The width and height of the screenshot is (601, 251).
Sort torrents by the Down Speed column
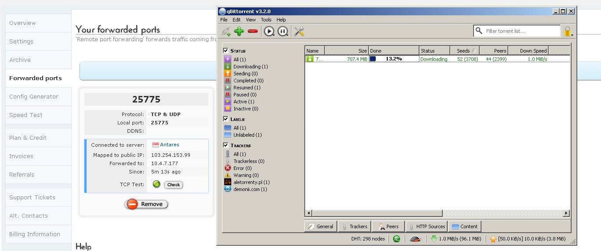[x=528, y=51]
